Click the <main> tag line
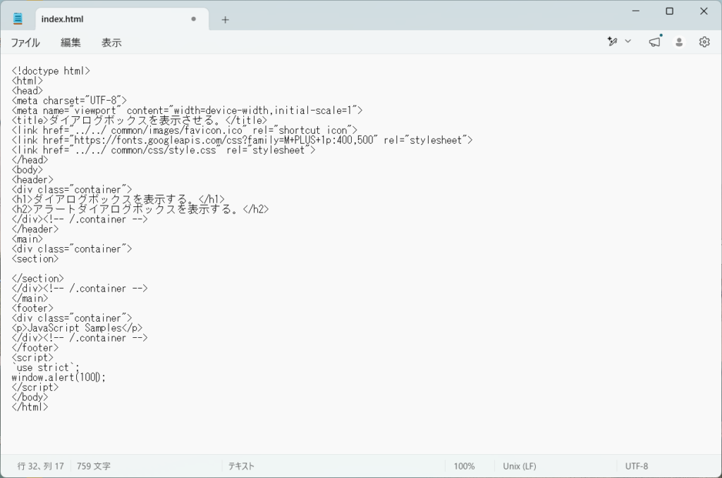This screenshot has height=478, width=722. click(x=27, y=239)
